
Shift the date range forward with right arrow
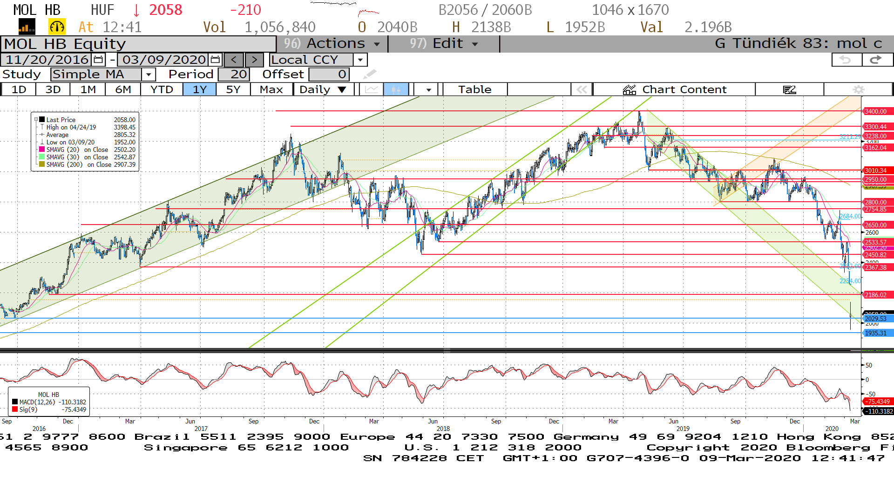pyautogui.click(x=254, y=60)
